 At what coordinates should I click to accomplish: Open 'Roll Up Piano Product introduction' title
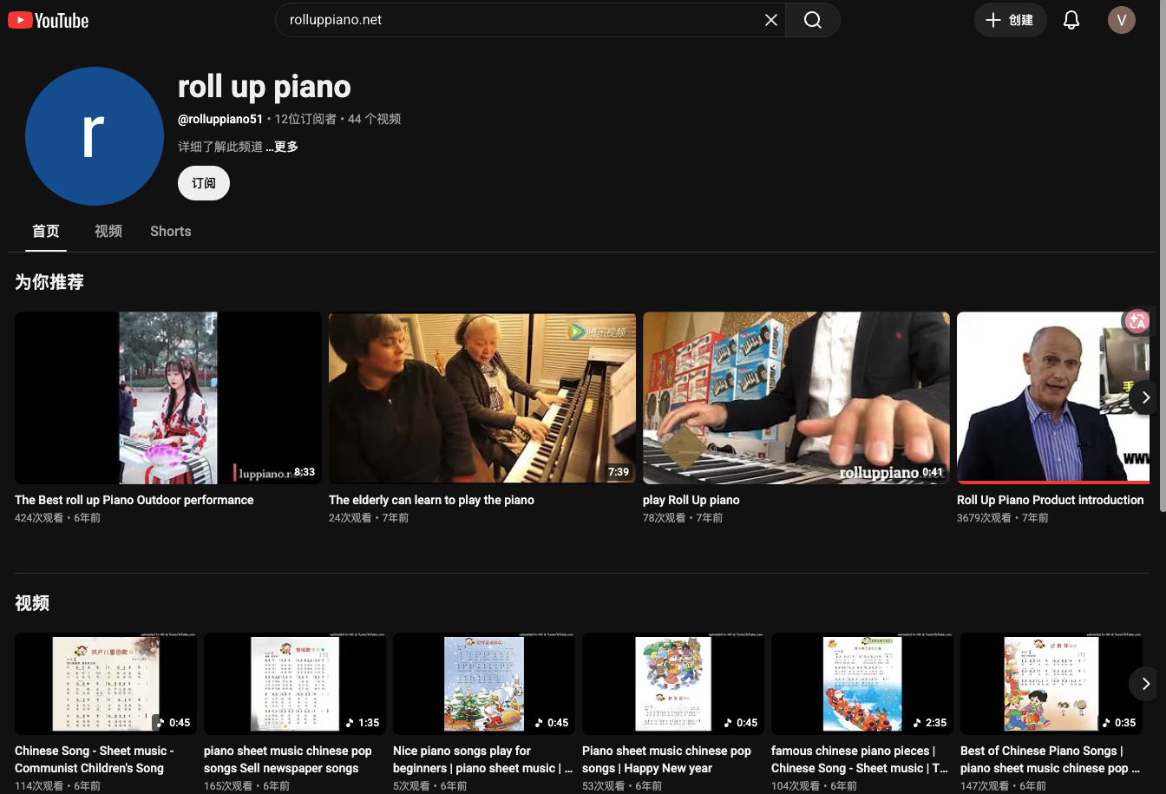point(1051,500)
